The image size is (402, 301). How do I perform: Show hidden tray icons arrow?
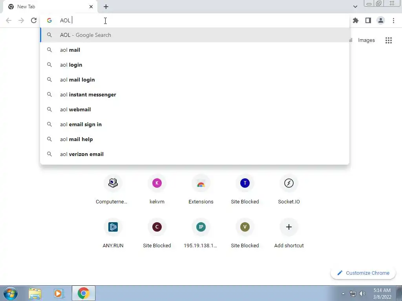tap(343, 294)
